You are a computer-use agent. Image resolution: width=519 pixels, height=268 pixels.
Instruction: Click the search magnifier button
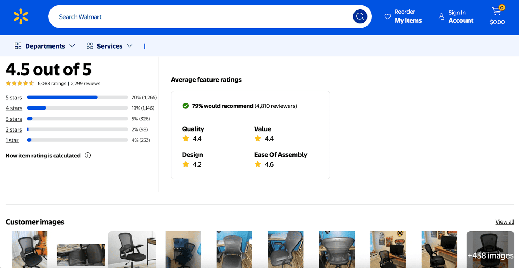pyautogui.click(x=360, y=16)
